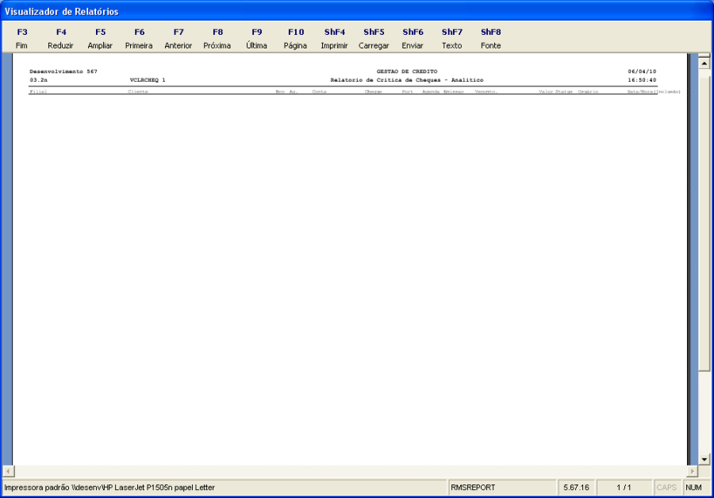The height and width of the screenshot is (498, 714).
Task: Click the report date 06/04/10
Action: point(642,71)
